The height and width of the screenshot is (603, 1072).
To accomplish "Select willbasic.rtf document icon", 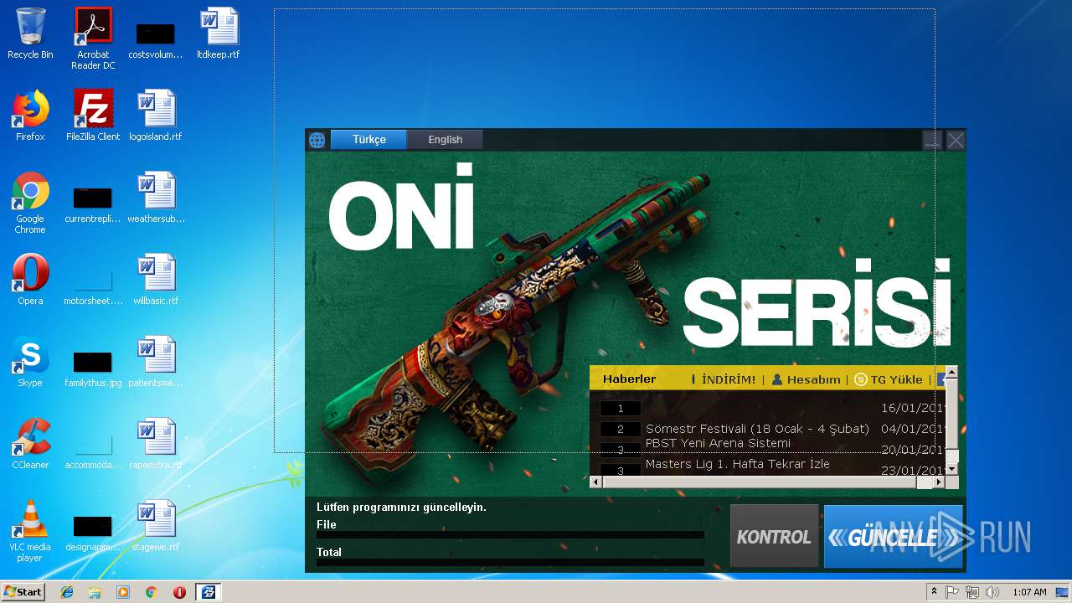I will pyautogui.click(x=156, y=280).
